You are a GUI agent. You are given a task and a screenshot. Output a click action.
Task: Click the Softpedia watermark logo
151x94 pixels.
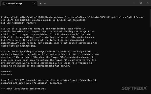pyautogui.click(x=134, y=88)
